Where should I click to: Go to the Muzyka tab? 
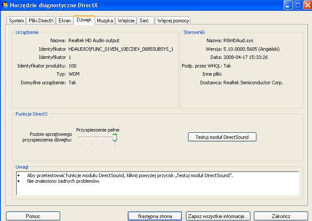105,21
